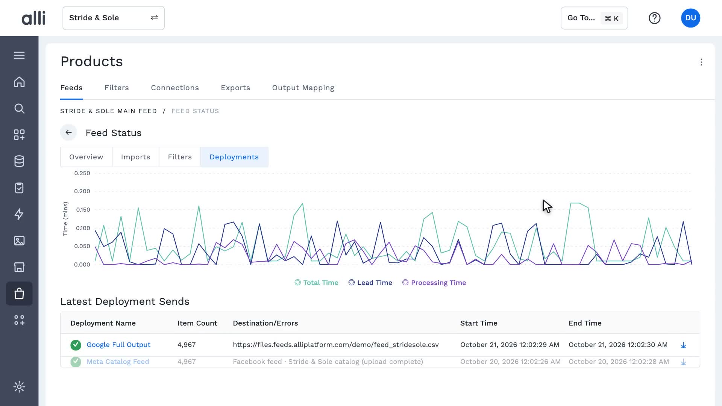722x406 pixels.
Task: Click the alli logo
Action: (x=33, y=18)
